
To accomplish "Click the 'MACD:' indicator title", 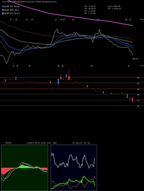I will tap(8, 143).
